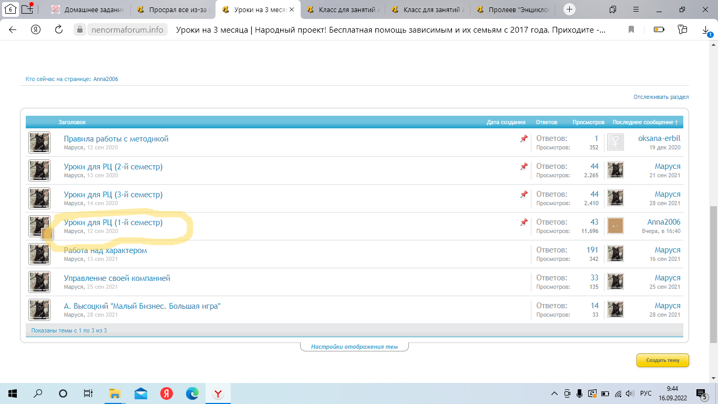Click 'Отслеживать раздел' link
This screenshot has width=718, height=404.
(x=661, y=97)
